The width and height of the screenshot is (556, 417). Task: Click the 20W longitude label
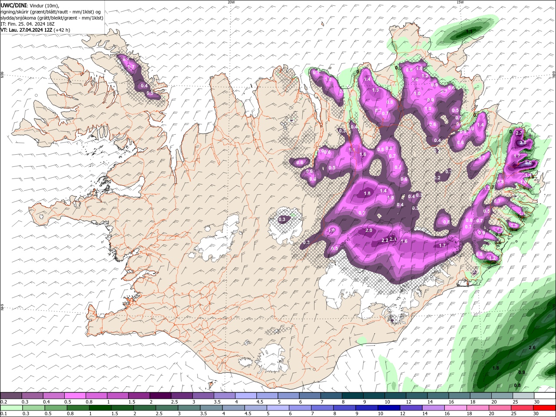(x=231, y=2)
